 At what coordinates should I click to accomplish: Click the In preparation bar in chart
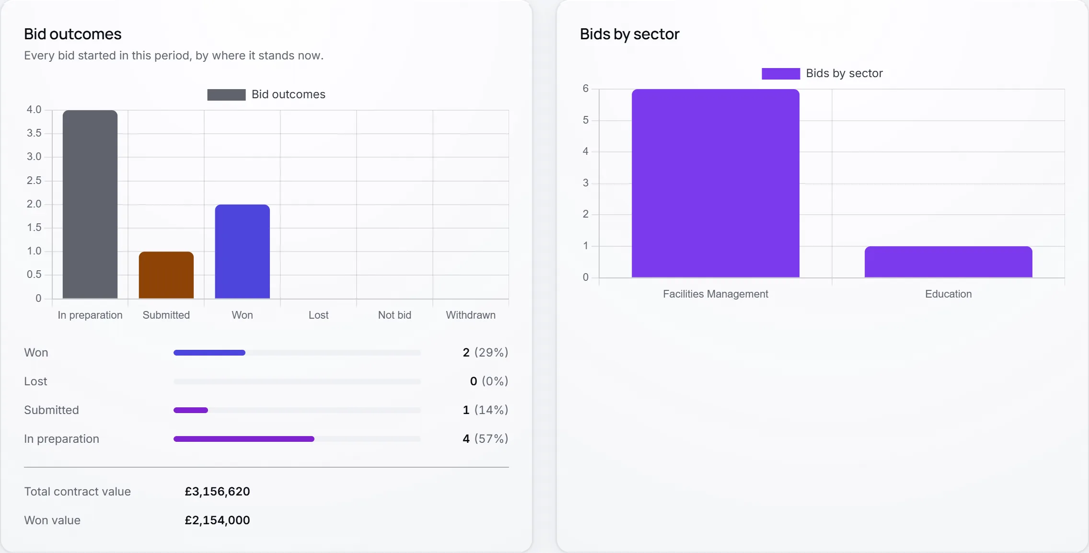pos(90,204)
